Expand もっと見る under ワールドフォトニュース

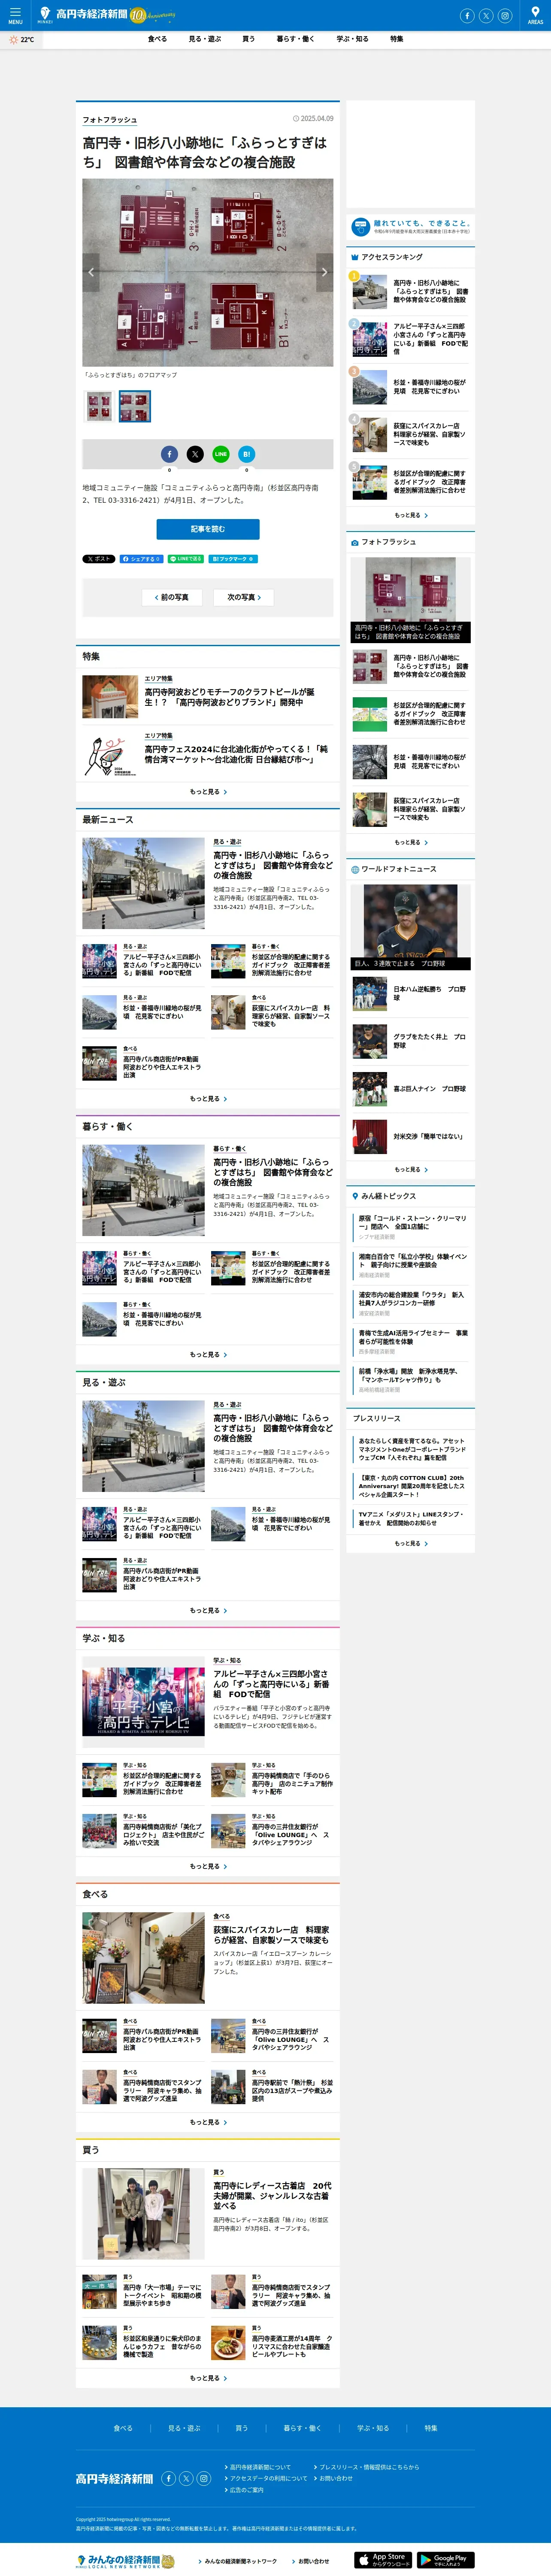pos(411,1170)
